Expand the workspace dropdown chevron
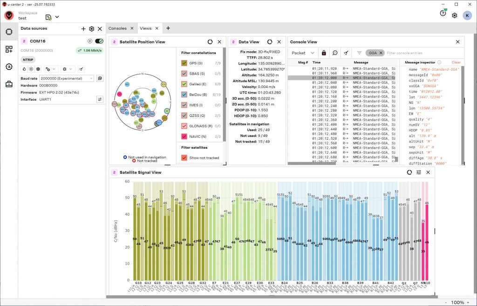The width and height of the screenshot is (477, 306). [57, 17]
